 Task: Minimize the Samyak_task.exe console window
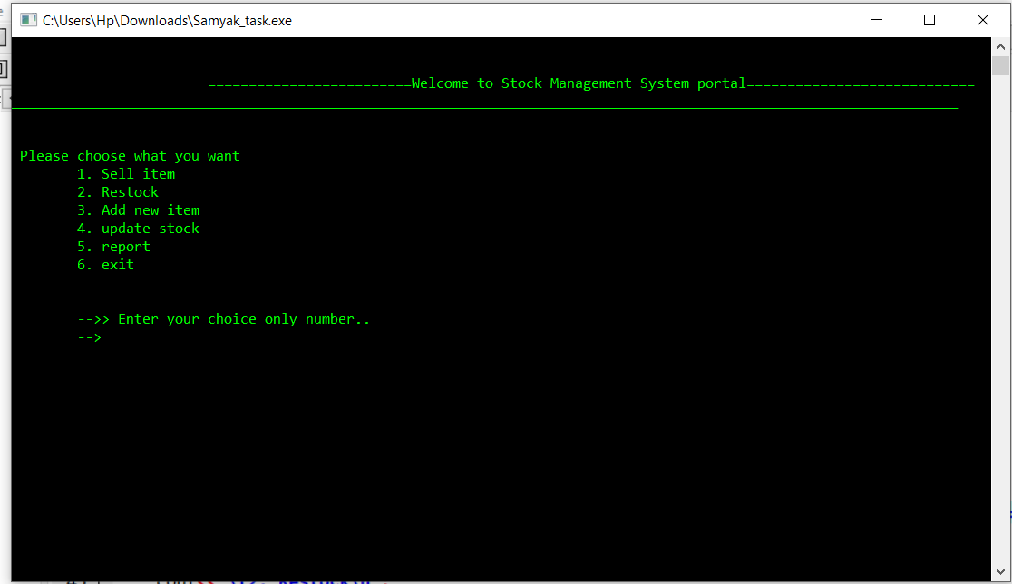(877, 20)
